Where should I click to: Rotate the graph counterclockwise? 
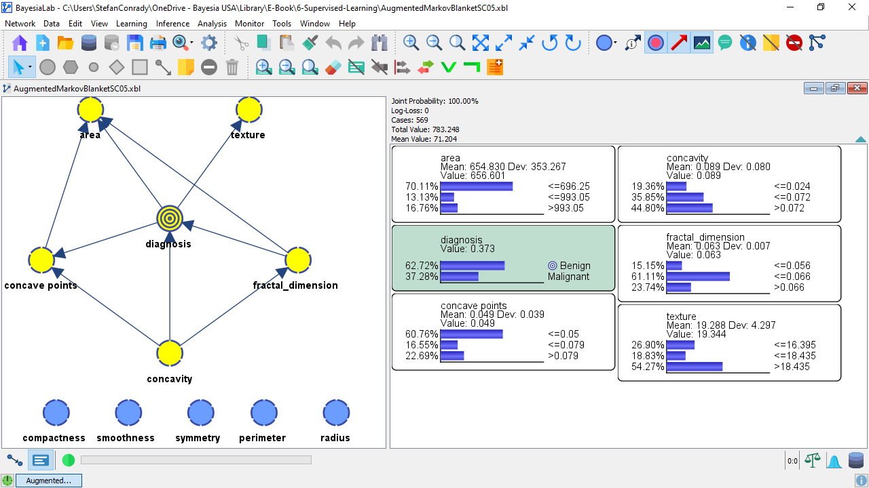(x=550, y=43)
